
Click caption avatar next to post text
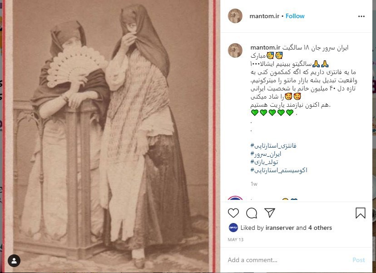(x=235, y=50)
